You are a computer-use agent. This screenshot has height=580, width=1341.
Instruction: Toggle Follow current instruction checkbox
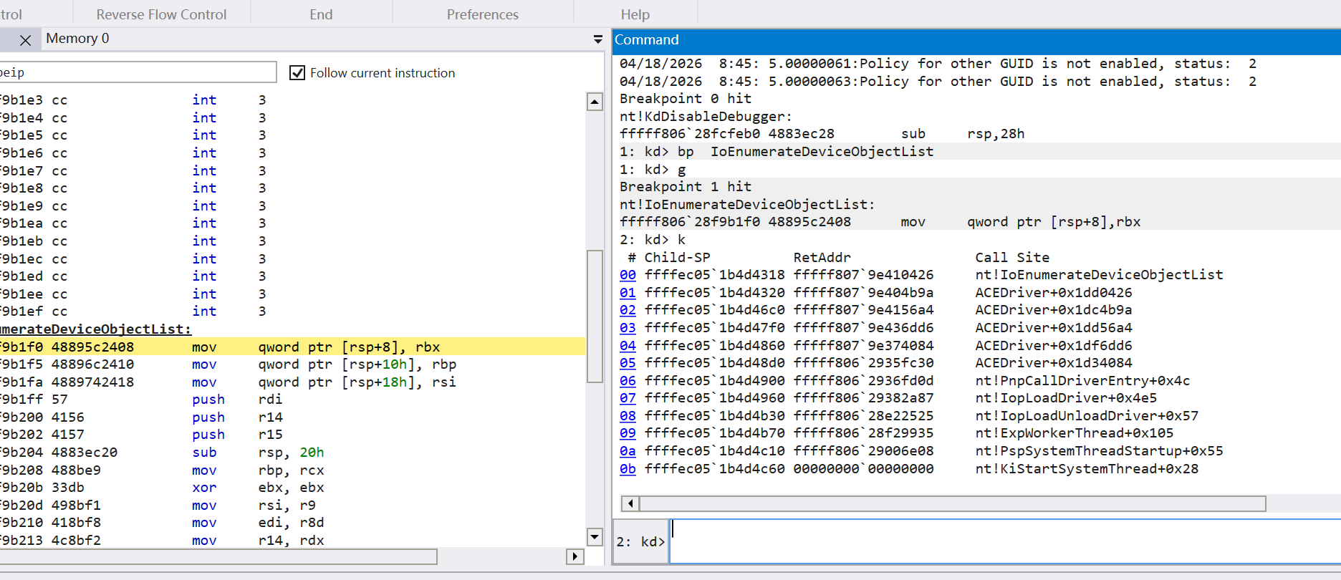pyautogui.click(x=297, y=73)
